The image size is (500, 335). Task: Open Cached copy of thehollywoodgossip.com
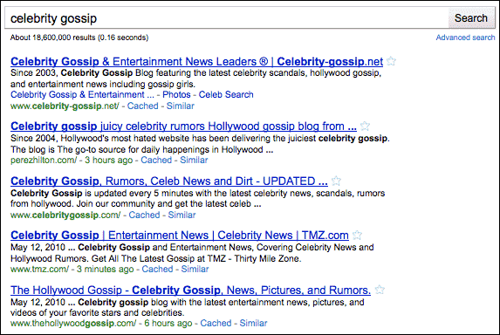coord(216,323)
